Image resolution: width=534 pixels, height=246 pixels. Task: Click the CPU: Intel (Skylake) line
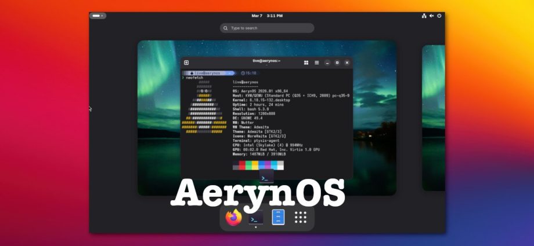click(268, 145)
